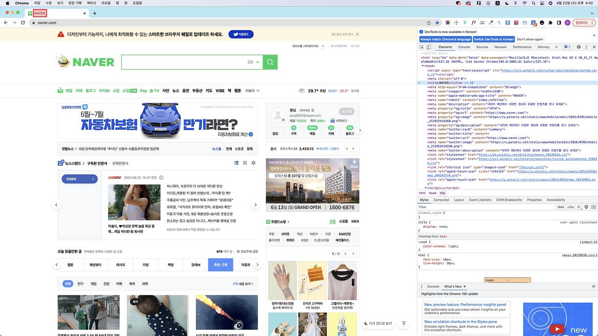The image size is (598, 336).
Task: Open Chrome's Extensions puzzle icon
Action: (x=550, y=22)
